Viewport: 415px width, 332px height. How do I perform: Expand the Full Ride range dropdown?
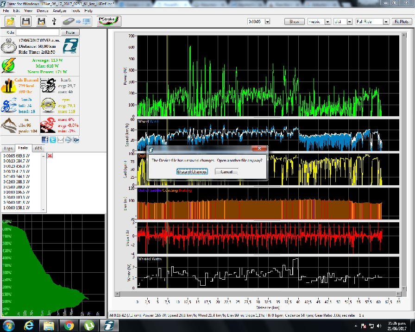pos(385,22)
